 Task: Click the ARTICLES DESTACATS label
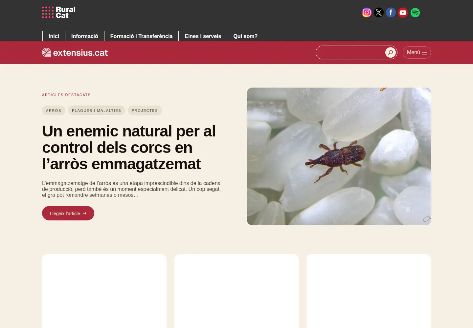pyautogui.click(x=66, y=95)
